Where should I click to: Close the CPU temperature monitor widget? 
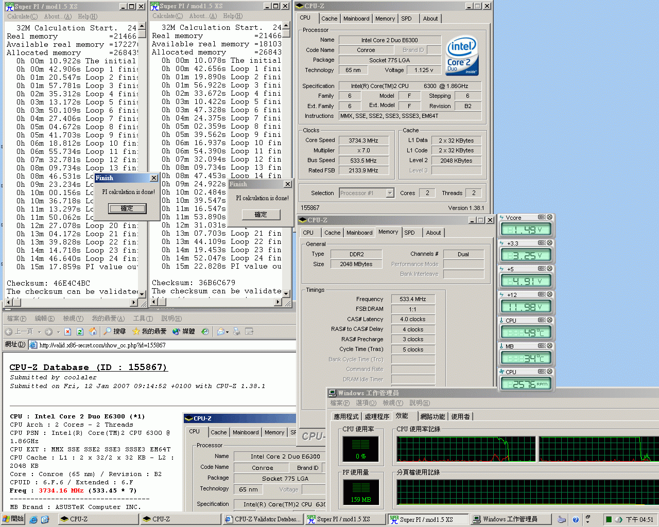[x=549, y=320]
